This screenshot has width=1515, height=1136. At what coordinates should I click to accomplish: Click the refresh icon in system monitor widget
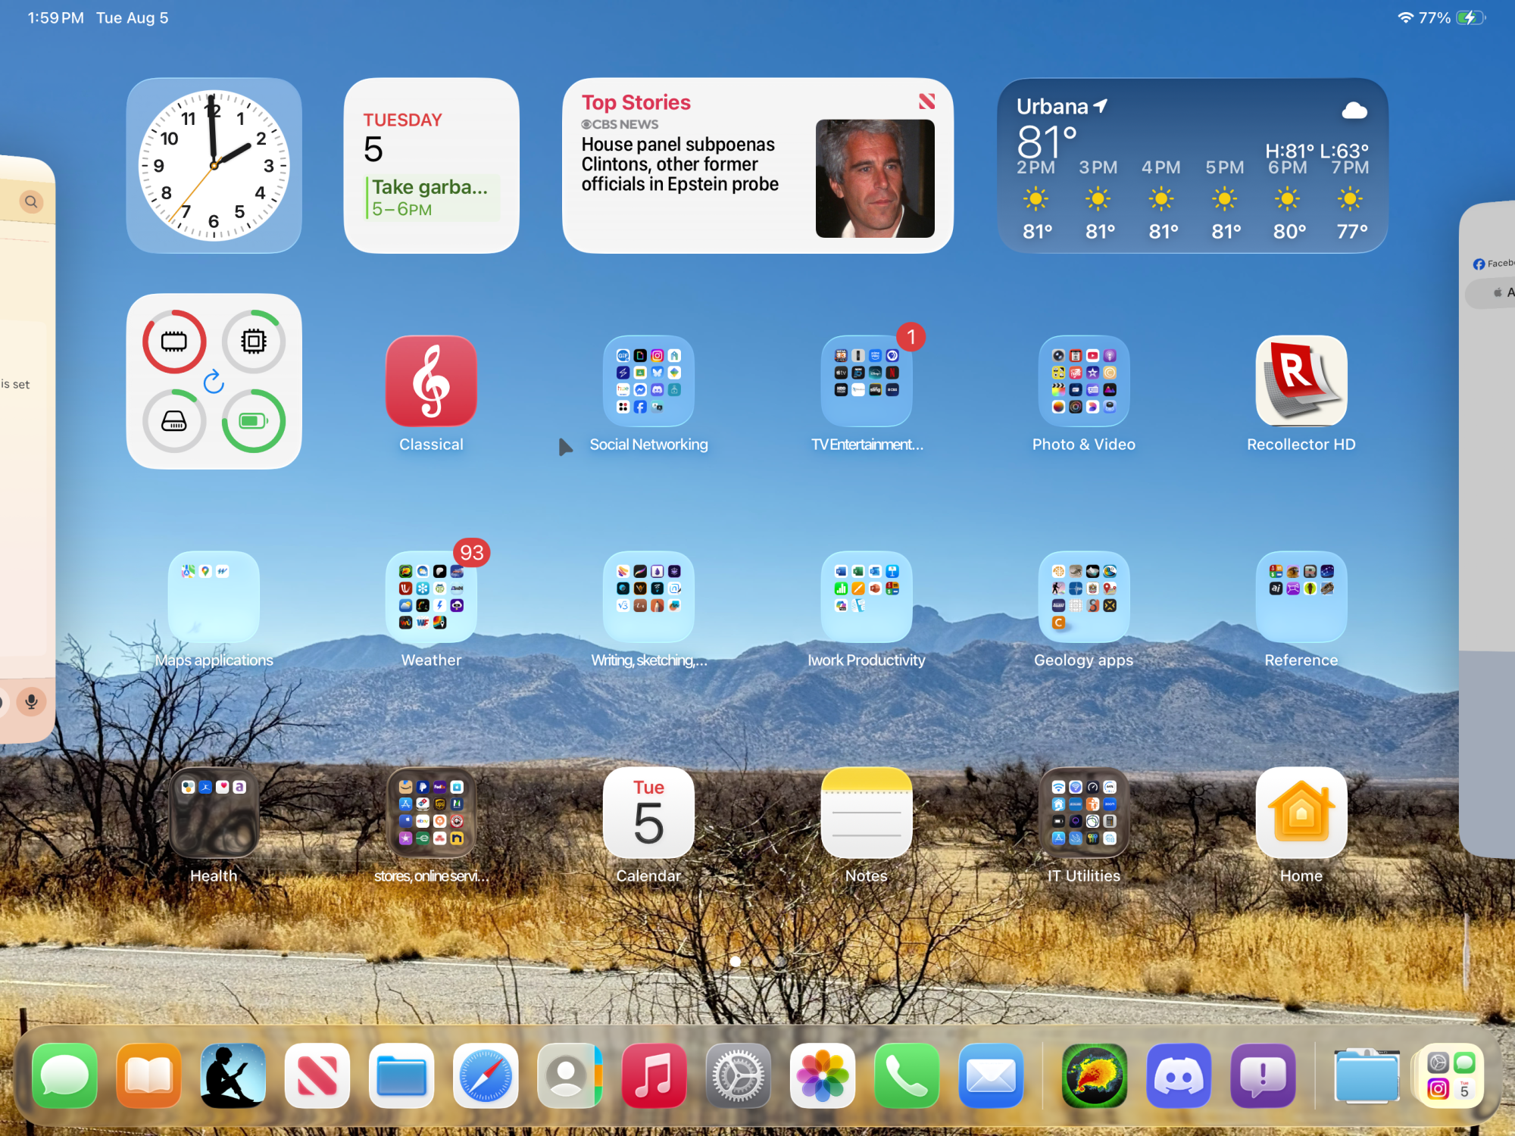point(214,382)
